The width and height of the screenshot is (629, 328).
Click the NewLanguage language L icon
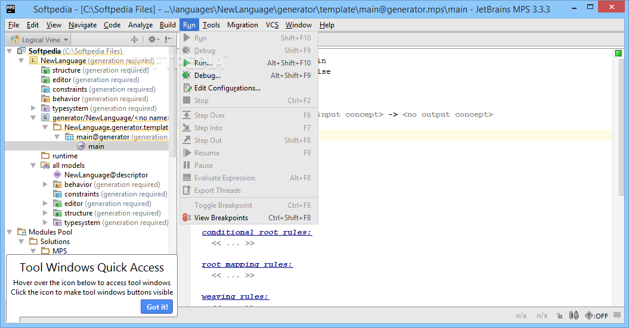[33, 61]
